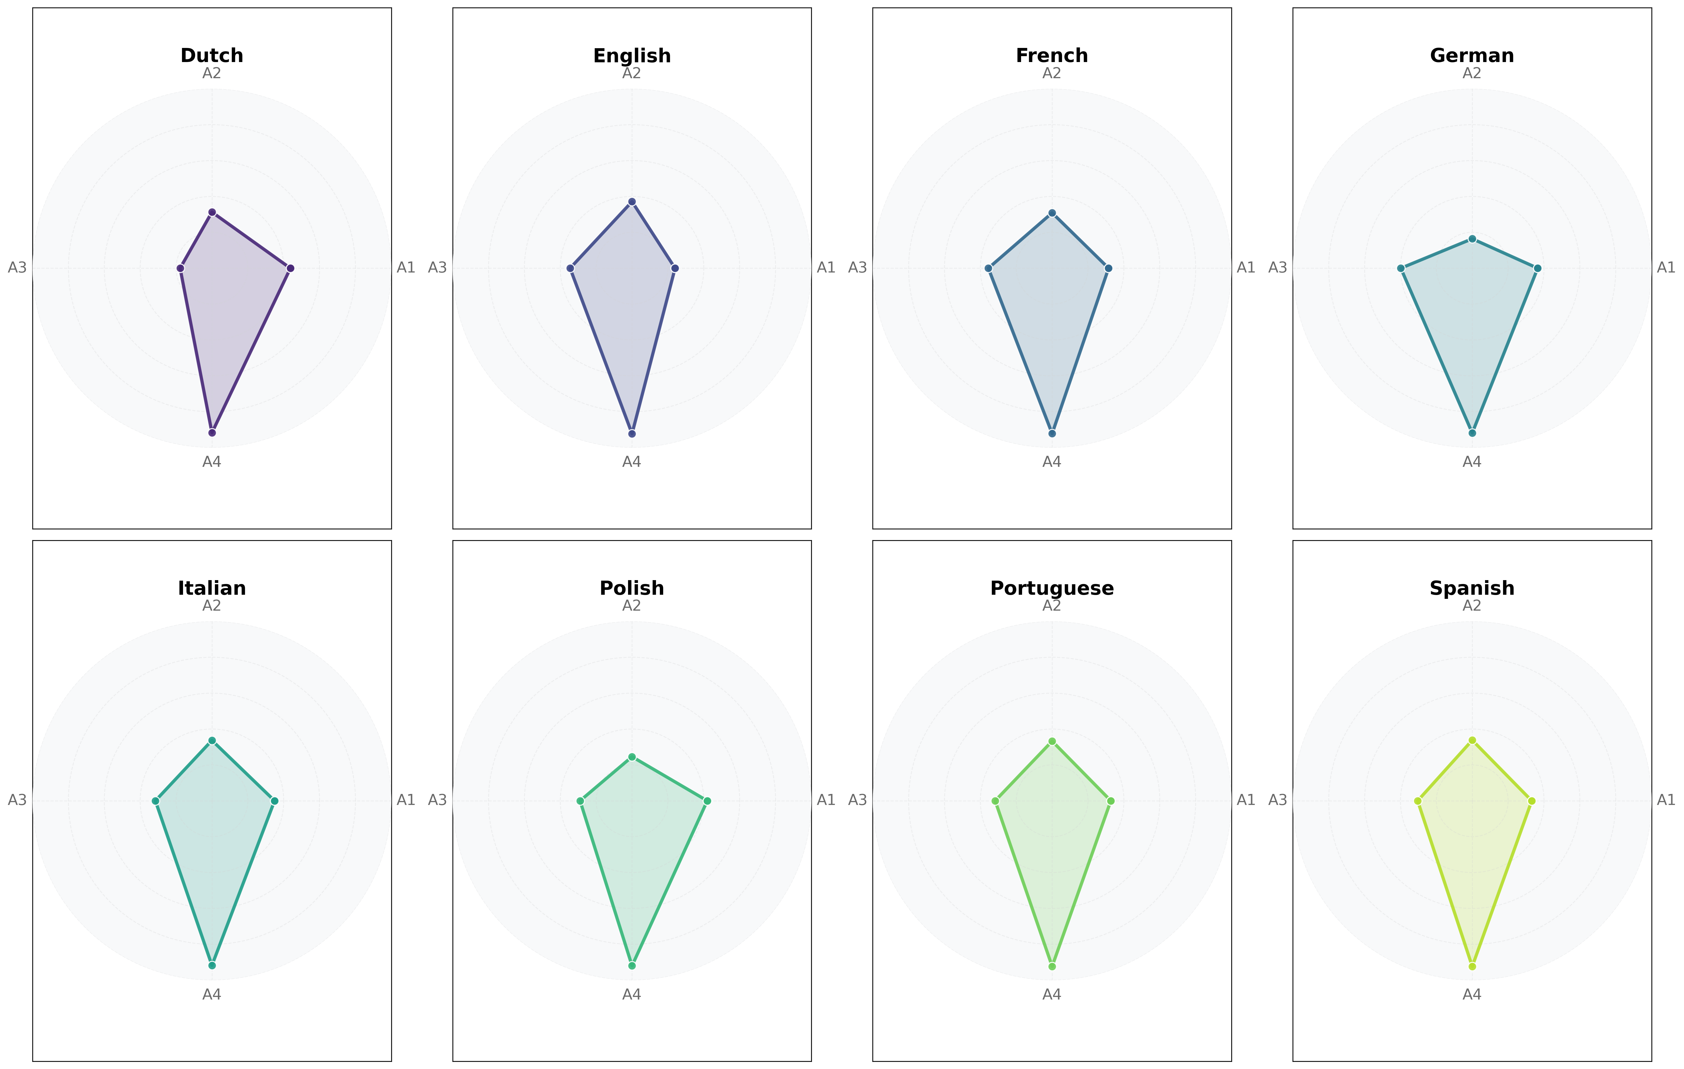Click the A4 axis label under Spanish chart
The image size is (1684, 1069).
[x=1472, y=994]
